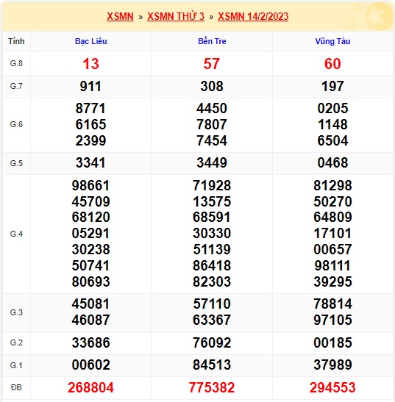Select the G.6 row label
The width and height of the screenshot is (395, 402).
pos(16,125)
